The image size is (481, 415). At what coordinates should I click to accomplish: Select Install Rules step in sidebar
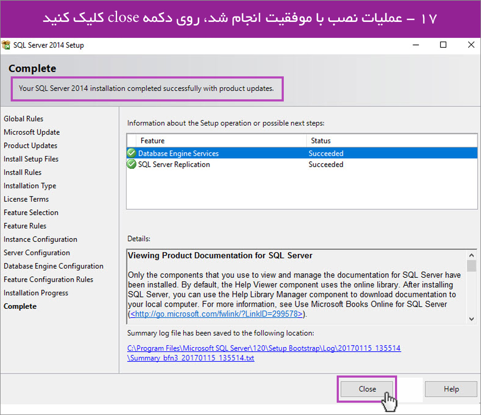(22, 173)
